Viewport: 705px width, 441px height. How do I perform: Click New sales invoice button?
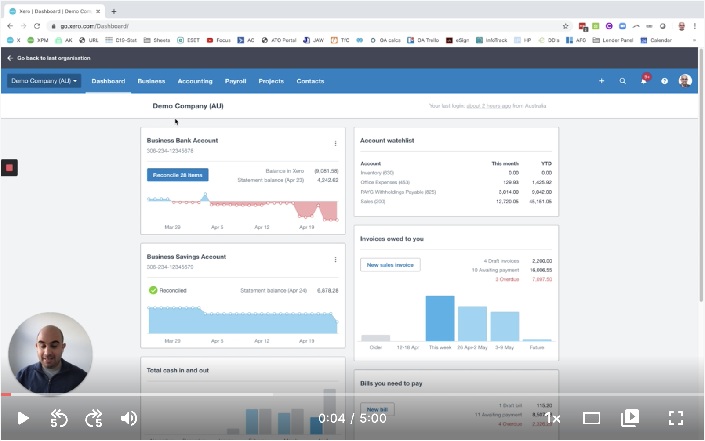coord(390,265)
